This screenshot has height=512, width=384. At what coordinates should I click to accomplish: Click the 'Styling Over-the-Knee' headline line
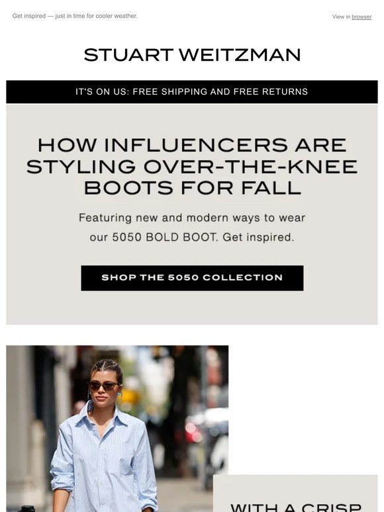click(192, 167)
